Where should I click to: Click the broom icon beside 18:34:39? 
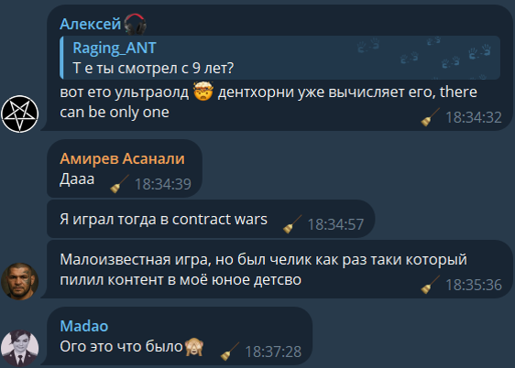[x=119, y=184]
